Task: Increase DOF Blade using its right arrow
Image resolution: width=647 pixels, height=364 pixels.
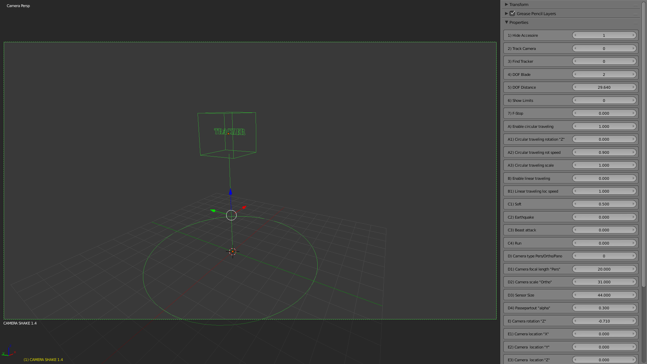Action: coord(633,74)
